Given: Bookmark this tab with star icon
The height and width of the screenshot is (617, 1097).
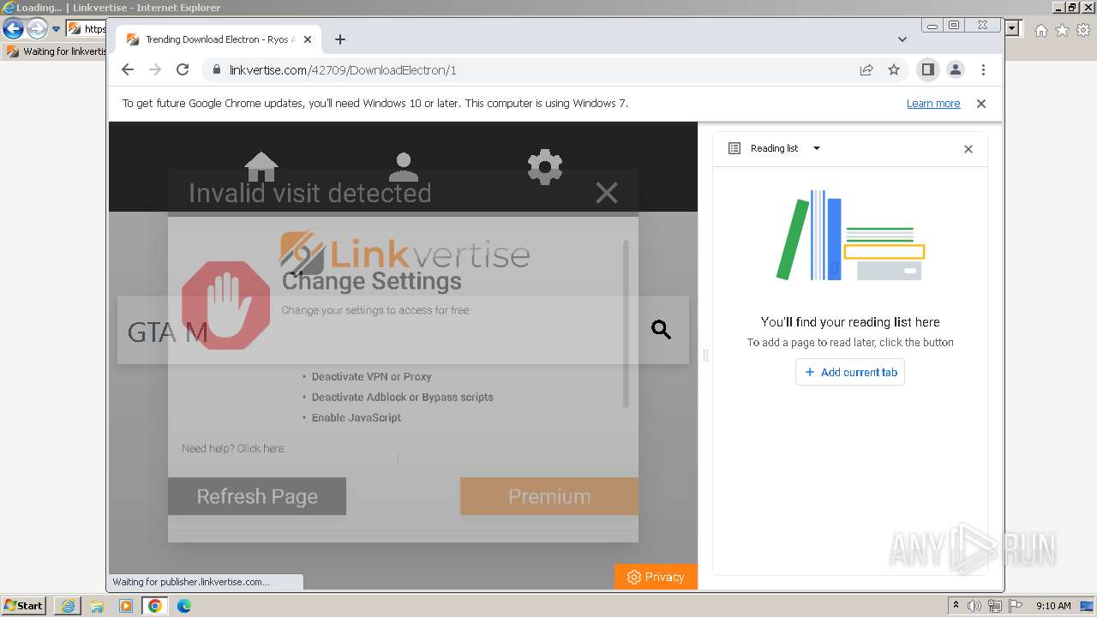Looking at the screenshot, I should click(894, 70).
